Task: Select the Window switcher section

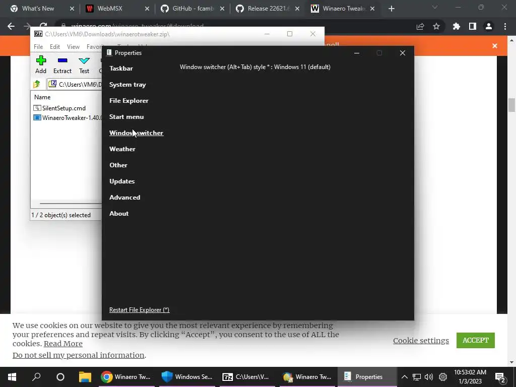Action: [x=136, y=133]
